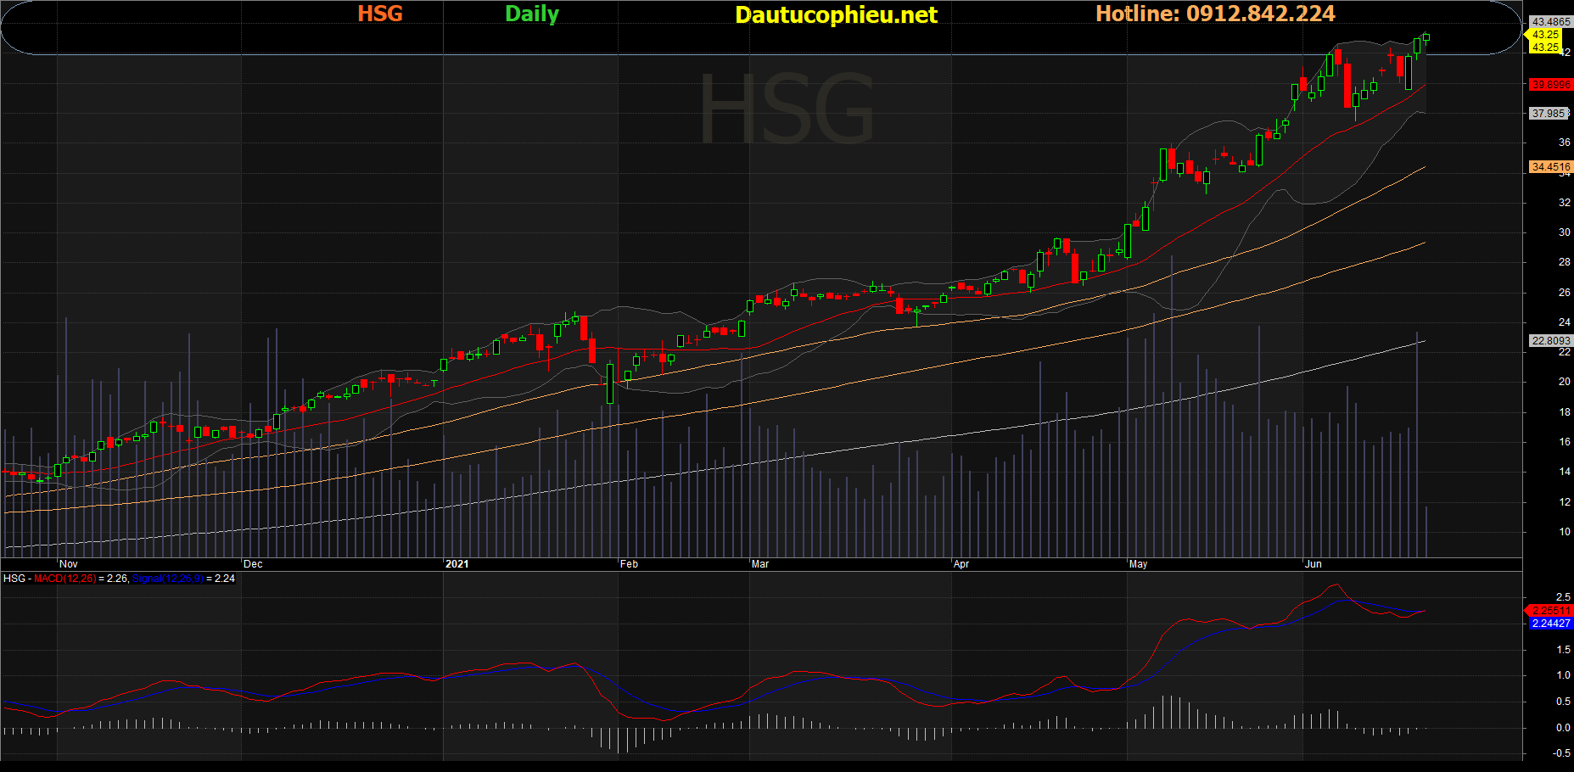Select the Feb marker on time axis
The image size is (1574, 772).
(629, 564)
